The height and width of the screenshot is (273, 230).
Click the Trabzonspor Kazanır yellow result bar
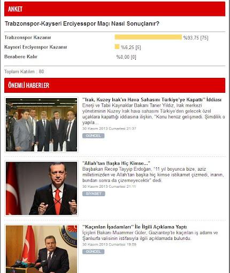click(x=148, y=37)
